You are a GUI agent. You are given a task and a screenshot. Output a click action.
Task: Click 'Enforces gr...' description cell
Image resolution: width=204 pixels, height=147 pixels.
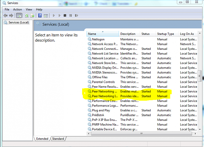pos(129,129)
